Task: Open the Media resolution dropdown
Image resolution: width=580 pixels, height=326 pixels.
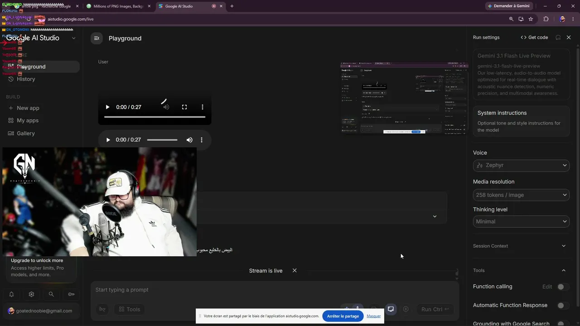Action: [x=521, y=195]
